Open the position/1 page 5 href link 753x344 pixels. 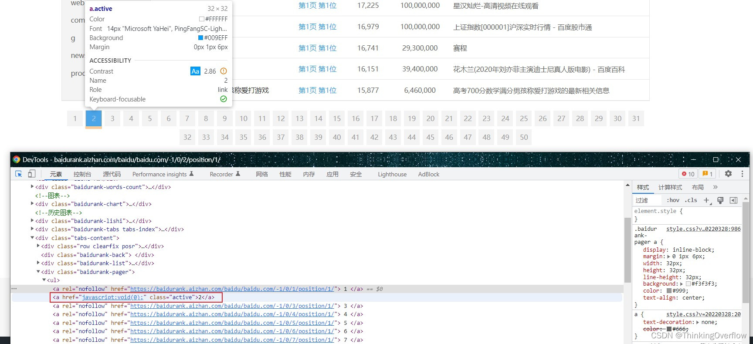point(232,323)
